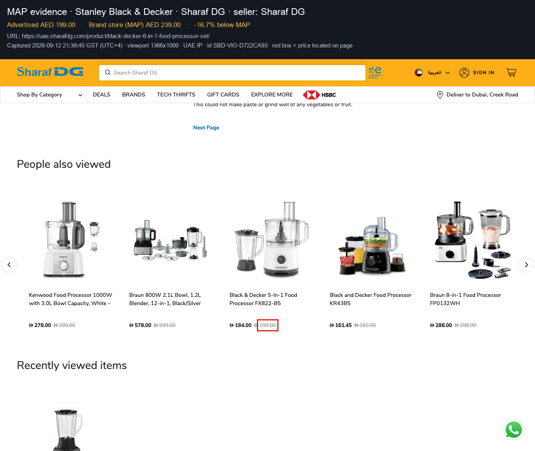This screenshot has width=535, height=451.
Task: Open the GIFT CARDS menu
Action: (223, 95)
